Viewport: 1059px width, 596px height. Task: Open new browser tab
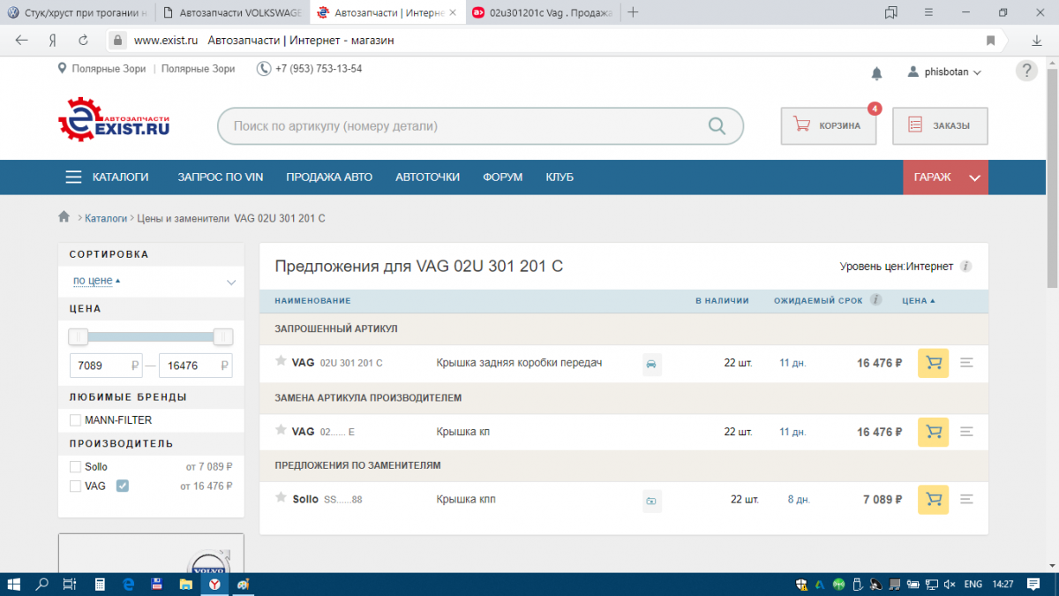(633, 12)
